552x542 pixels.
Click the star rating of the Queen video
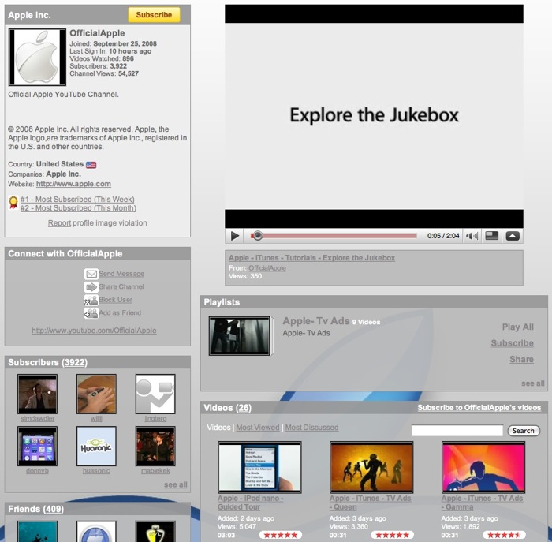pos(392,535)
